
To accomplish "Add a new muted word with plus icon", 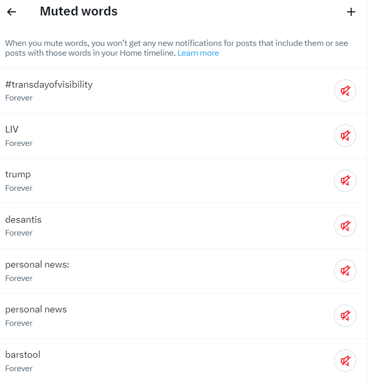I will tap(351, 12).
